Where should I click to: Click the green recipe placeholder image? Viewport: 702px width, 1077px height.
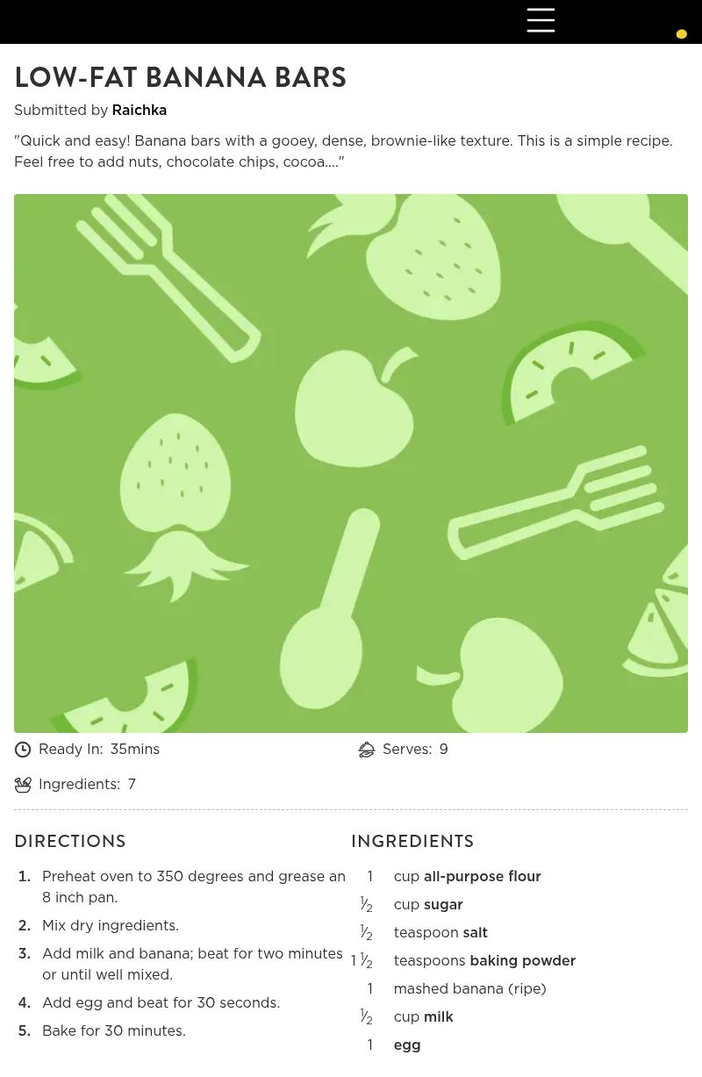[351, 463]
